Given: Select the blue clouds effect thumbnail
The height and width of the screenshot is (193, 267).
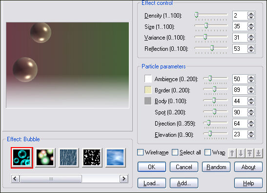Looking at the screenshot, I should point(115,158).
